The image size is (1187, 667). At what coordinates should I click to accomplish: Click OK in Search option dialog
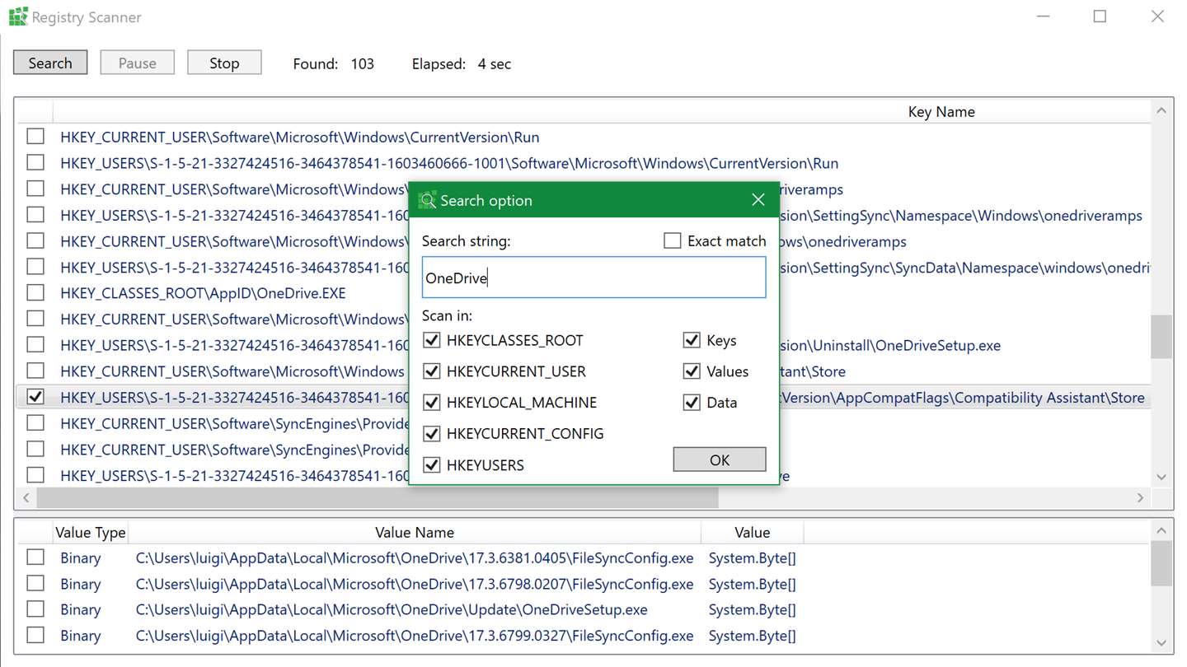click(720, 459)
